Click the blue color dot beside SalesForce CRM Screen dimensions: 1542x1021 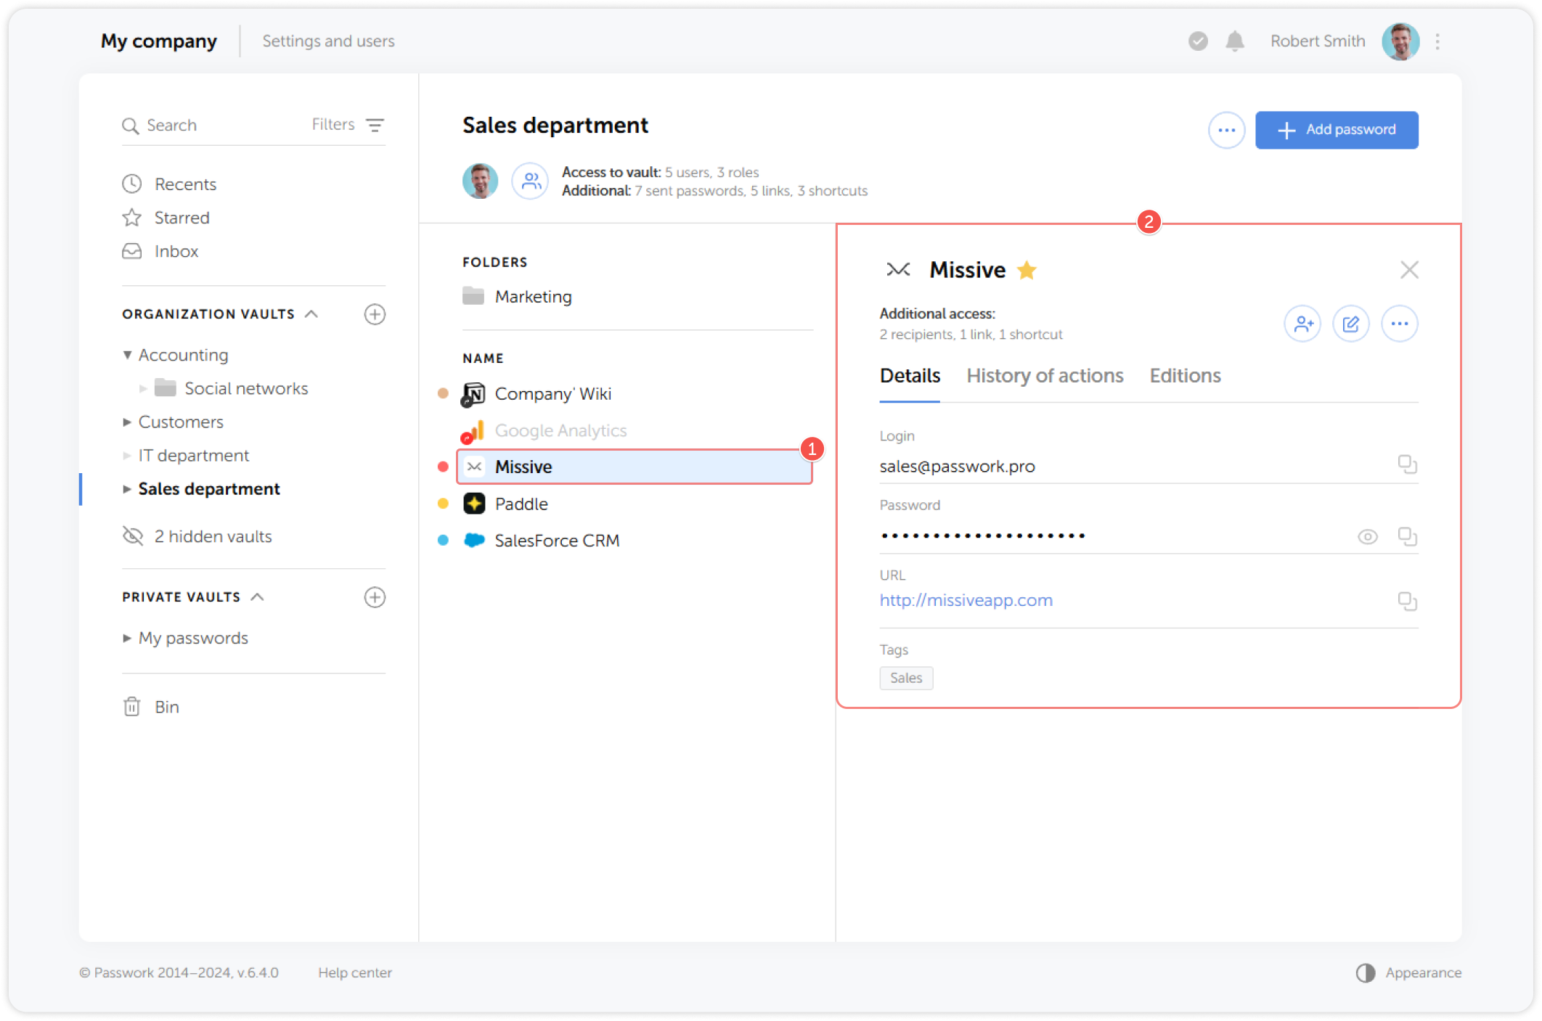pyautogui.click(x=443, y=541)
